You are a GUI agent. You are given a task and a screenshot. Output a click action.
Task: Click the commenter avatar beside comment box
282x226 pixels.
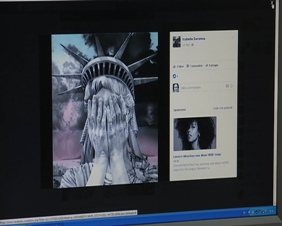[176, 88]
